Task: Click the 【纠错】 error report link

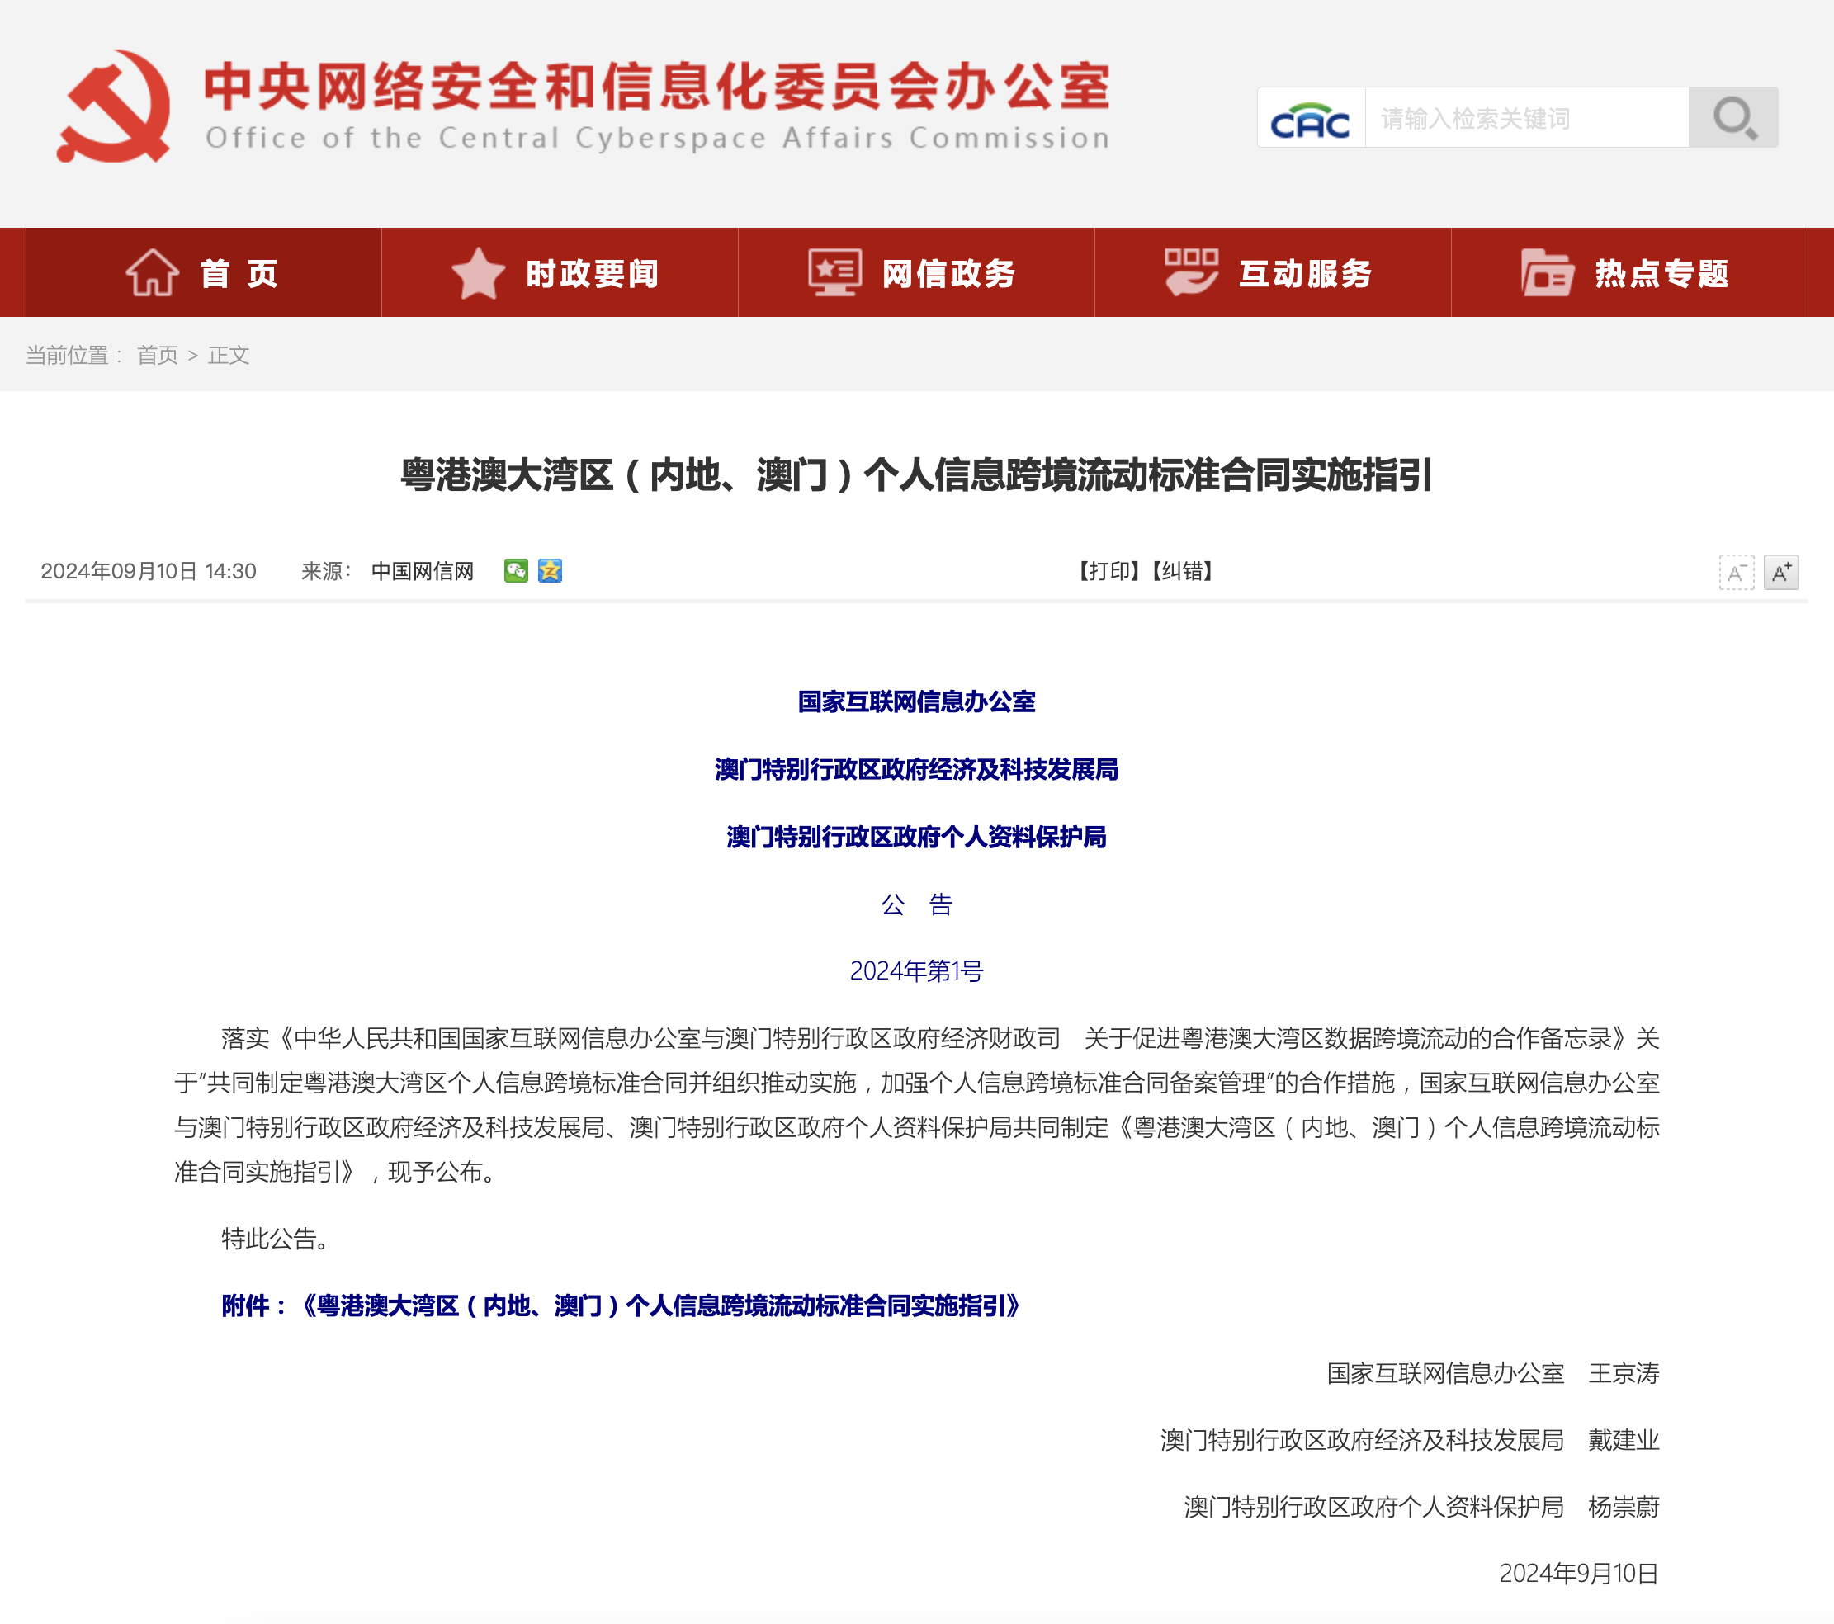Action: (1182, 572)
